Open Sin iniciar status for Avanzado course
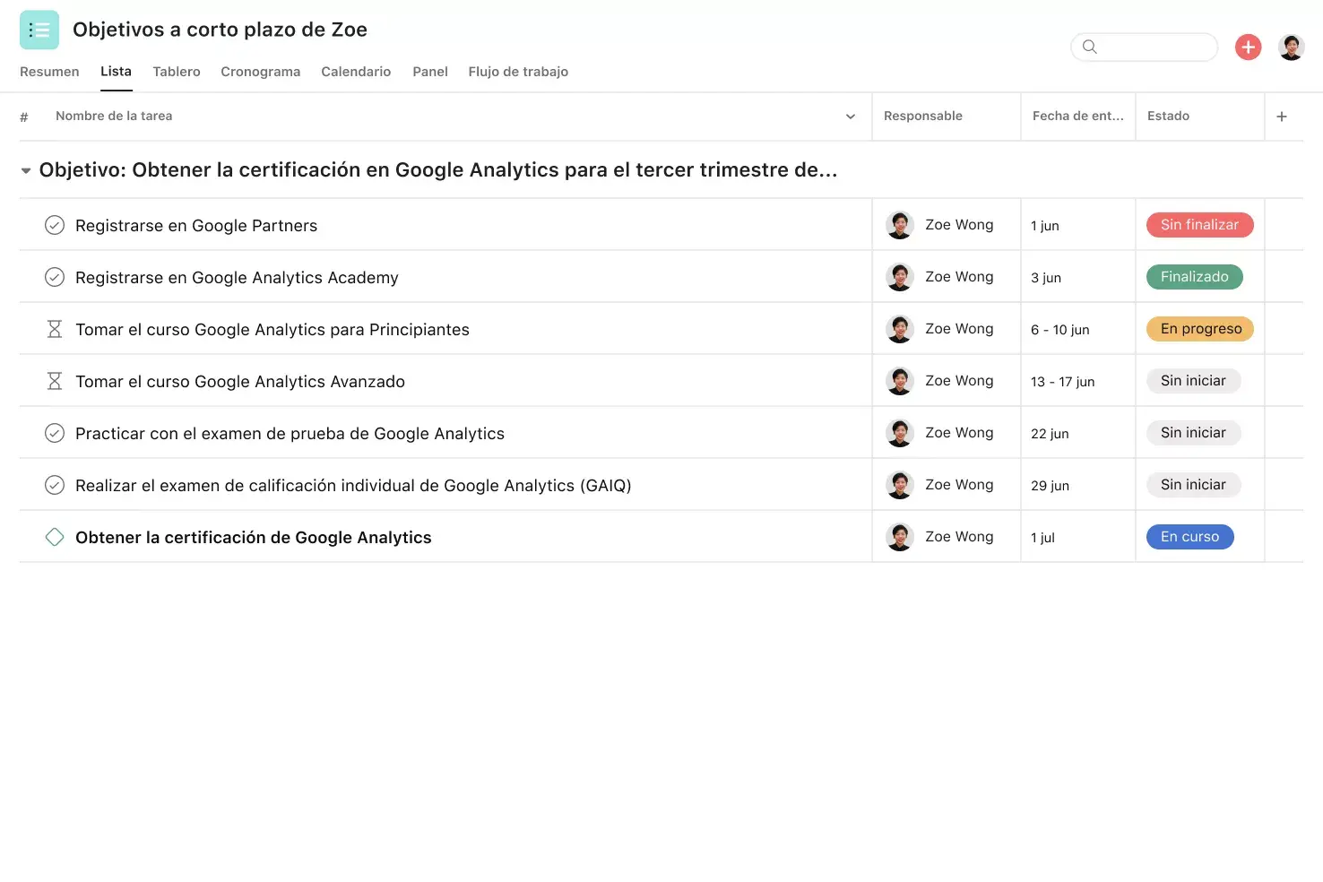This screenshot has height=882, width=1323. point(1194,381)
